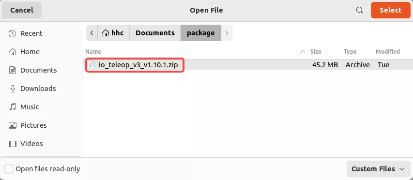Open the Custom Files filter dropdown
Image resolution: width=413 pixels, height=180 pixels.
coord(378,169)
